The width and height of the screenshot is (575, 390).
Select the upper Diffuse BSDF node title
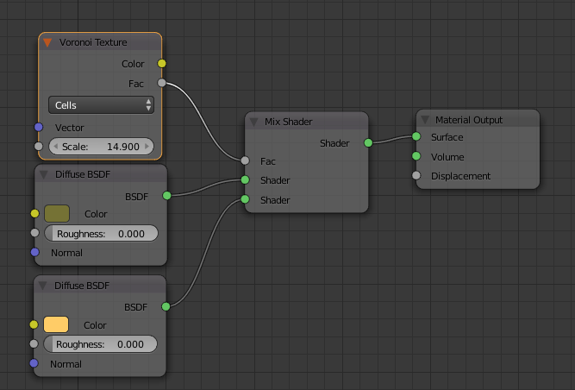pos(83,174)
